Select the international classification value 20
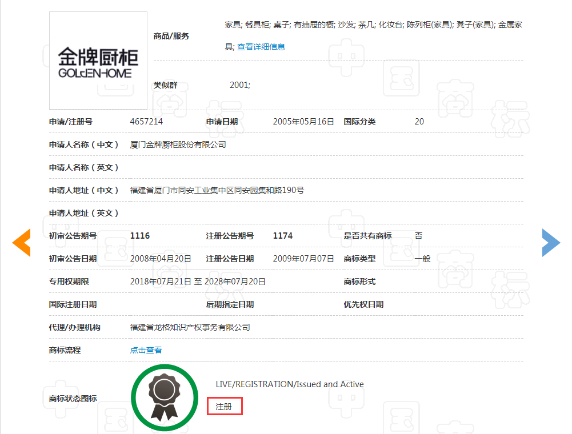Viewport: 572px width, 434px height. point(419,121)
